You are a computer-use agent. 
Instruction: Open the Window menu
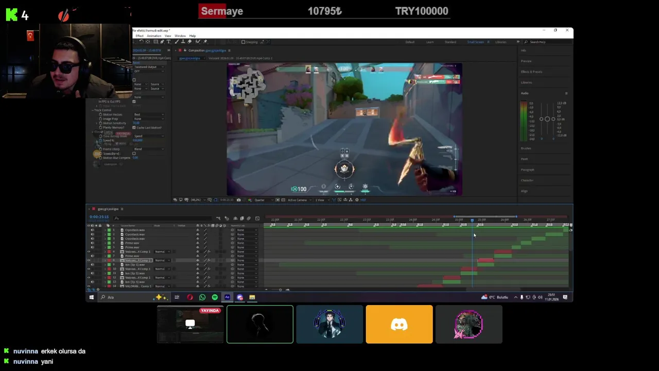click(x=180, y=36)
